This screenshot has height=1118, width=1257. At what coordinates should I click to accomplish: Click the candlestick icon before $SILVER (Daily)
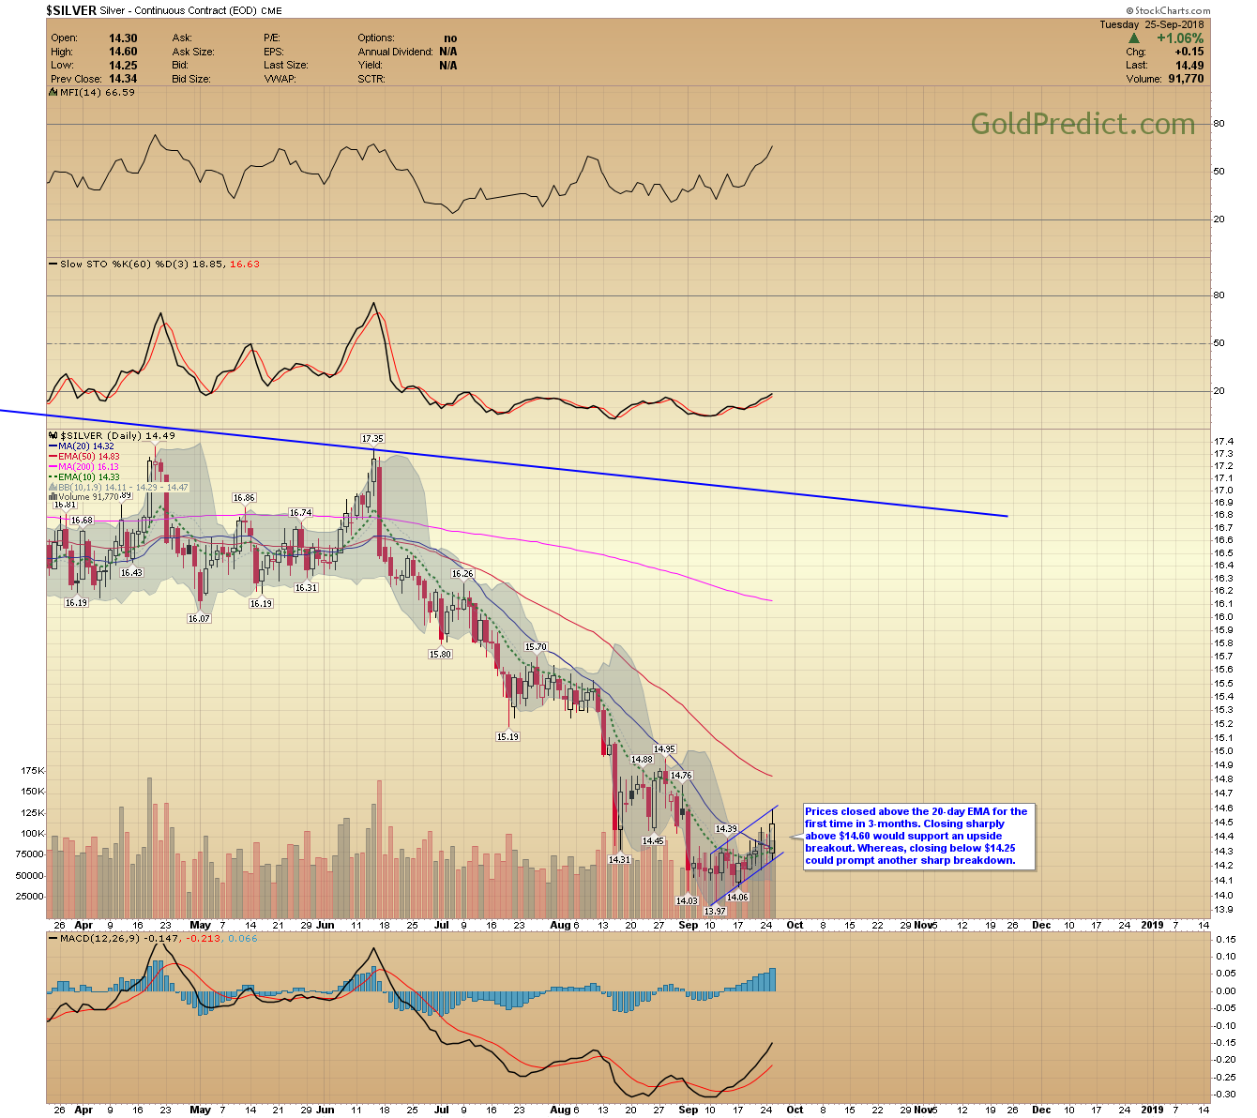pyautogui.click(x=53, y=436)
